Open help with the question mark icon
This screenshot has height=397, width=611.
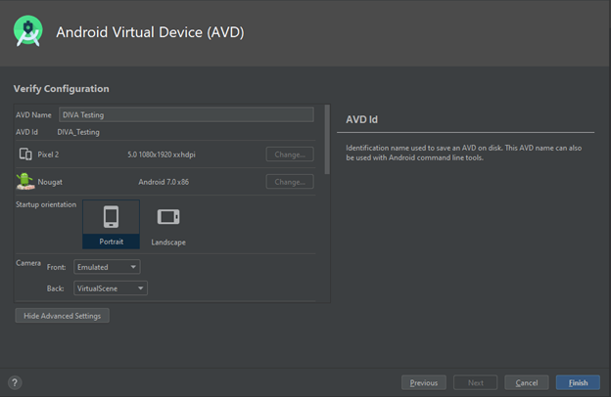(15, 382)
